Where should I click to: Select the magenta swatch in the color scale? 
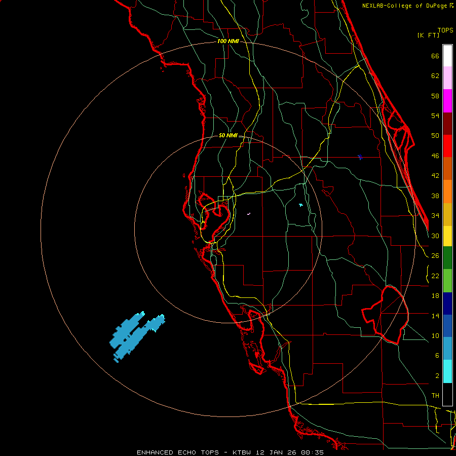tap(447, 101)
